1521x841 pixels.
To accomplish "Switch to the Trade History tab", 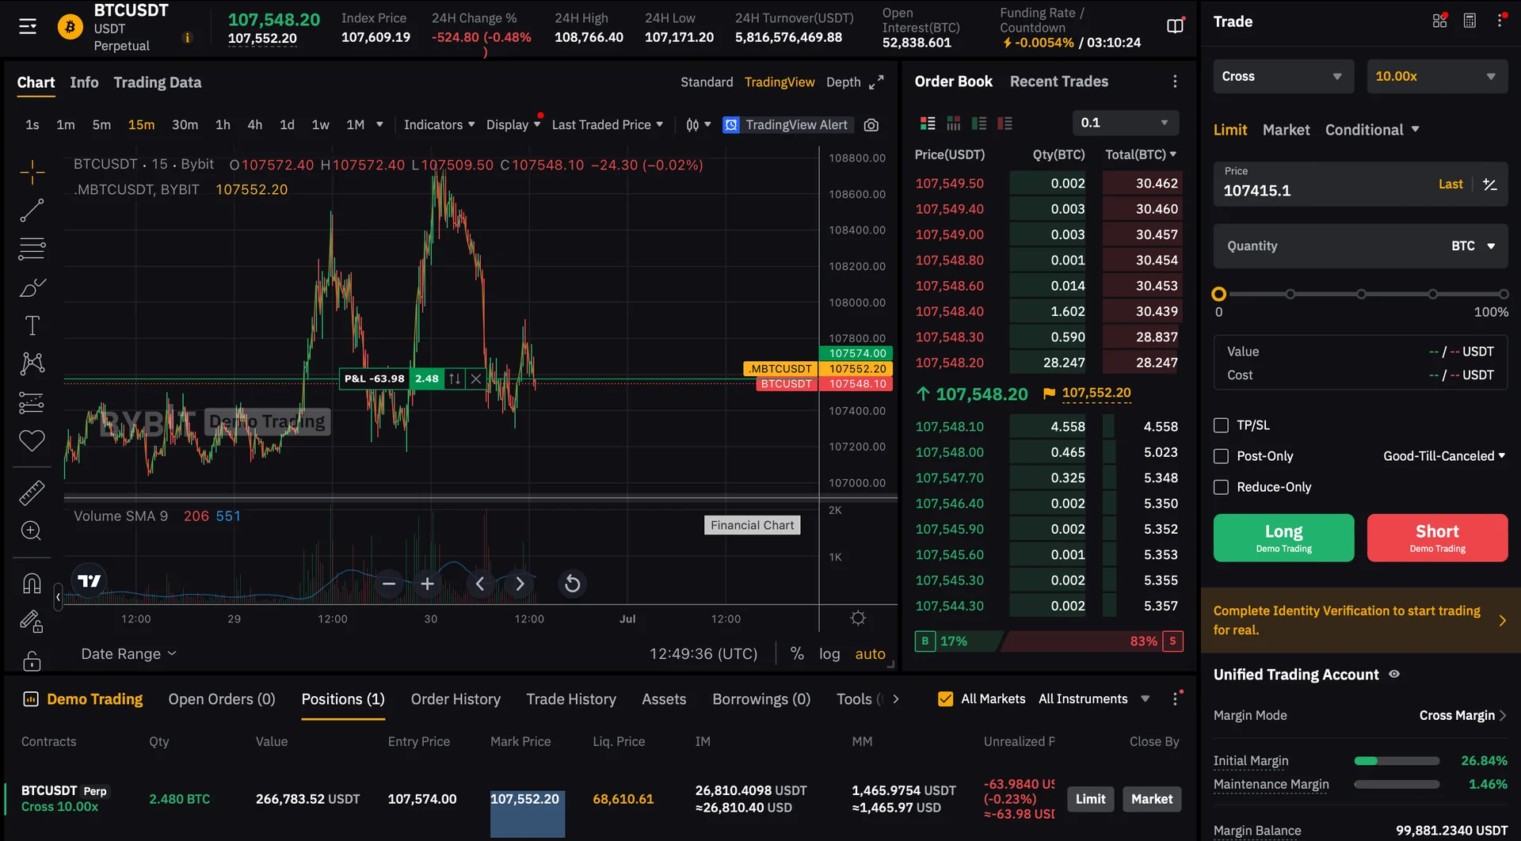I will pos(571,699).
